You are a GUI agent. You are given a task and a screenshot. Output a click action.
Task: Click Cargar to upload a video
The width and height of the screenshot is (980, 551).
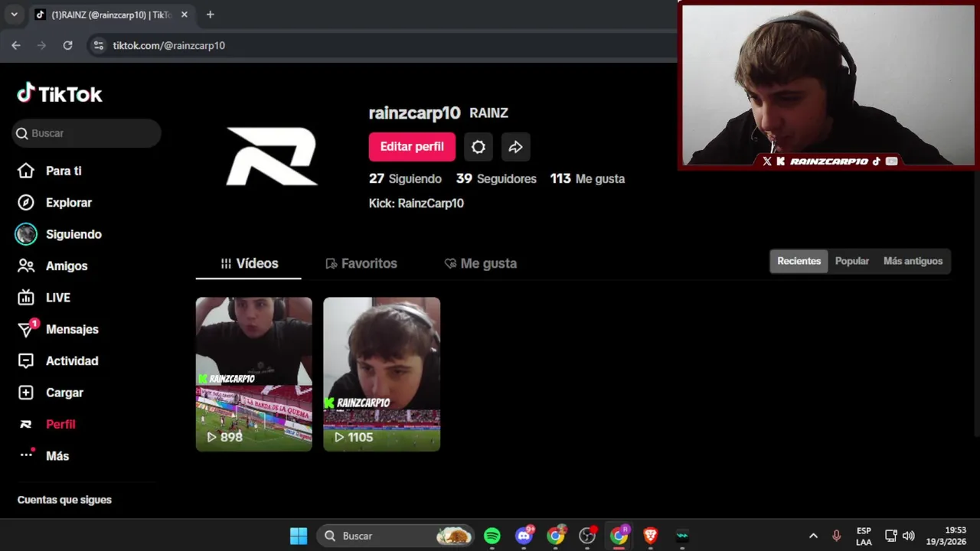click(x=51, y=393)
